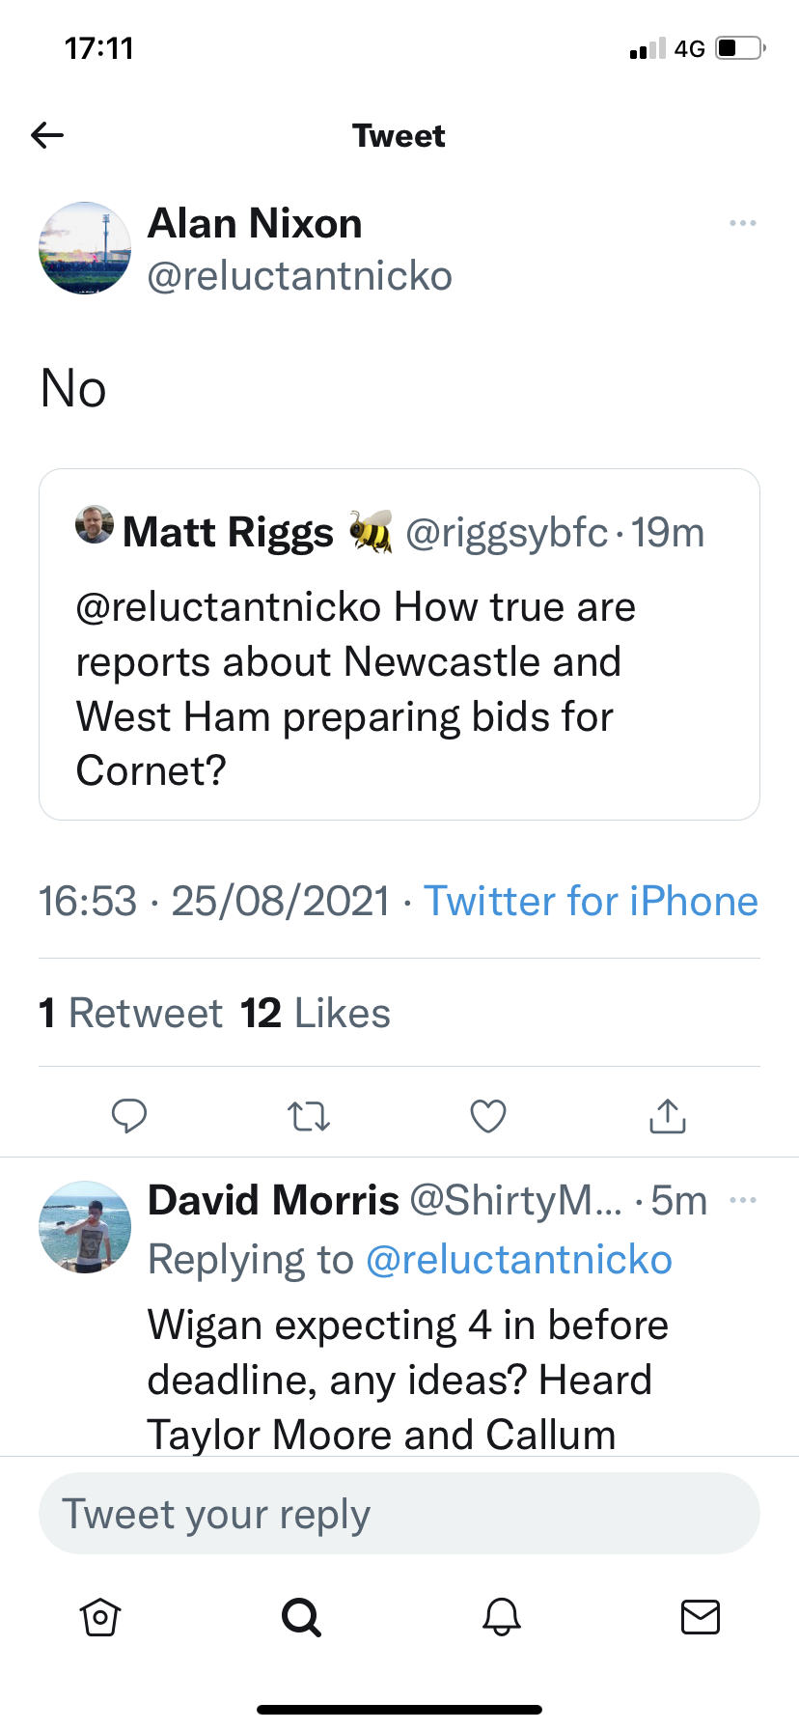Screen dimensions: 799x1730
Task: View the 1 Retweet list
Action: coord(131,1013)
